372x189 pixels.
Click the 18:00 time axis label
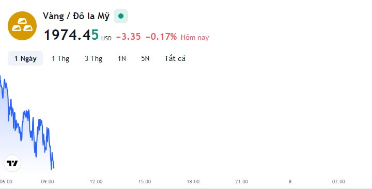tap(193, 182)
